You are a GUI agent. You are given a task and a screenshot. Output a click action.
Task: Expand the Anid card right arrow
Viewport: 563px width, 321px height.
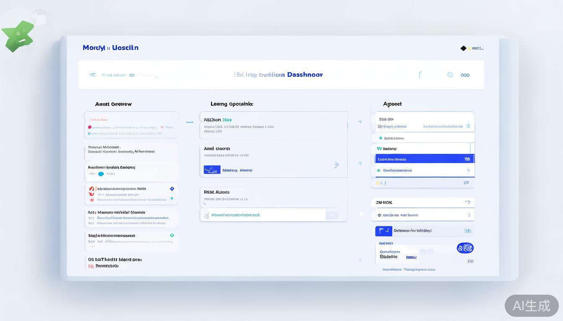click(336, 165)
